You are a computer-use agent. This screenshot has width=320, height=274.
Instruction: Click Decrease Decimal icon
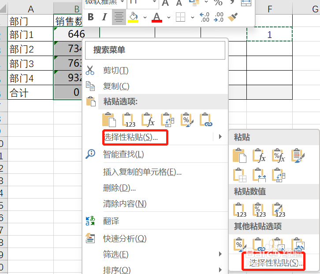pyautogui.click(x=218, y=17)
